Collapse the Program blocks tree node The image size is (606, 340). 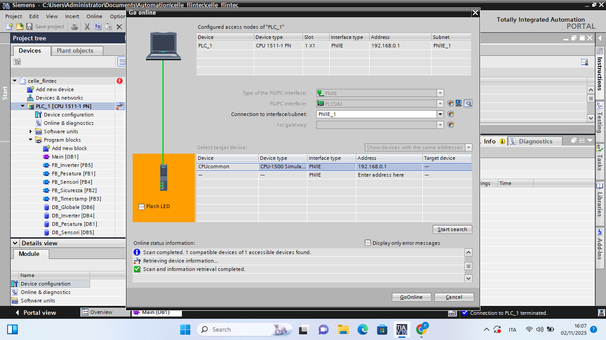click(x=31, y=140)
